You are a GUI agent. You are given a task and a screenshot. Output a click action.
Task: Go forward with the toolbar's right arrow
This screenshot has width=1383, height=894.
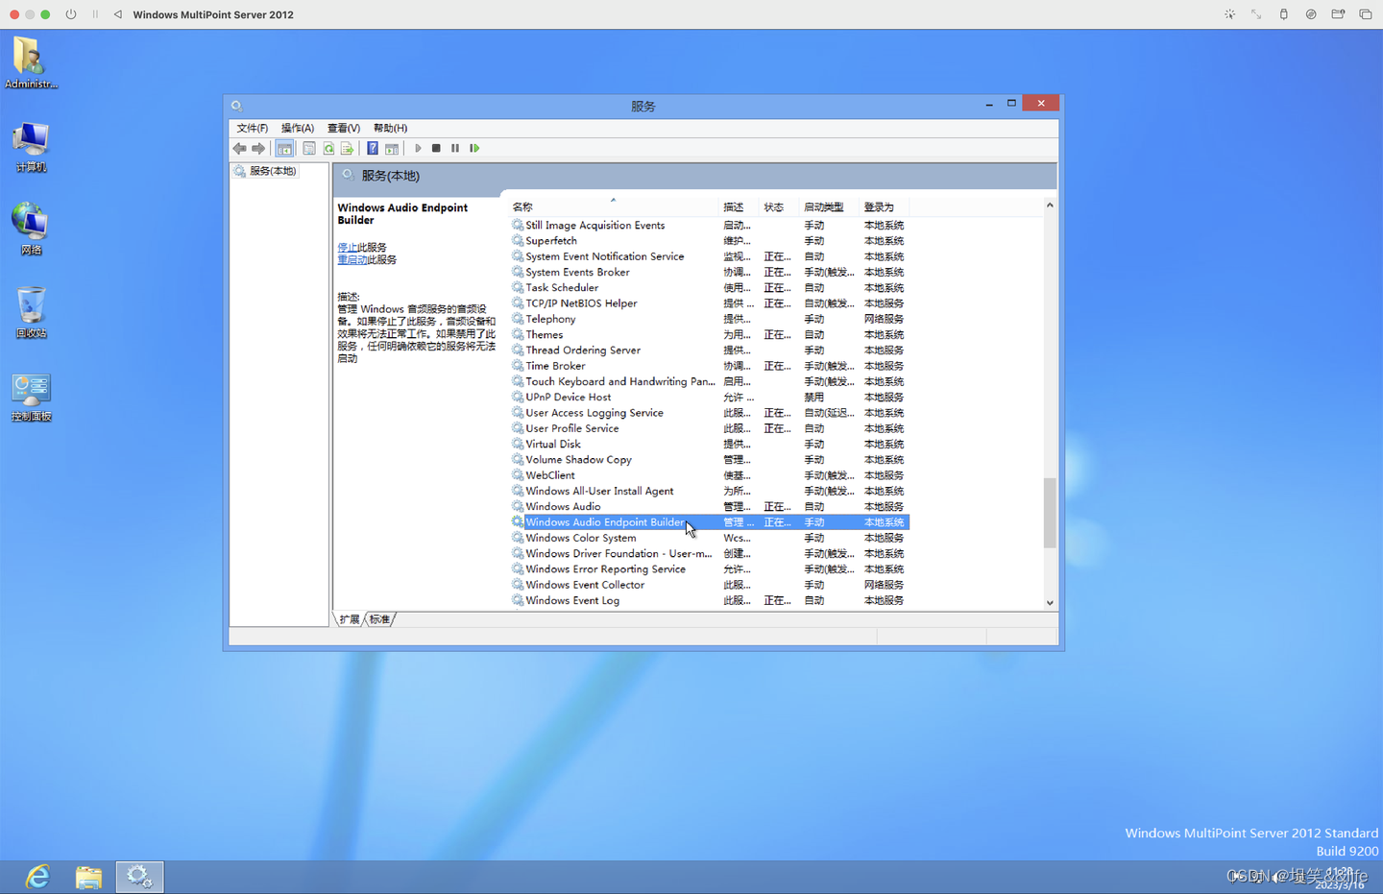(x=258, y=149)
